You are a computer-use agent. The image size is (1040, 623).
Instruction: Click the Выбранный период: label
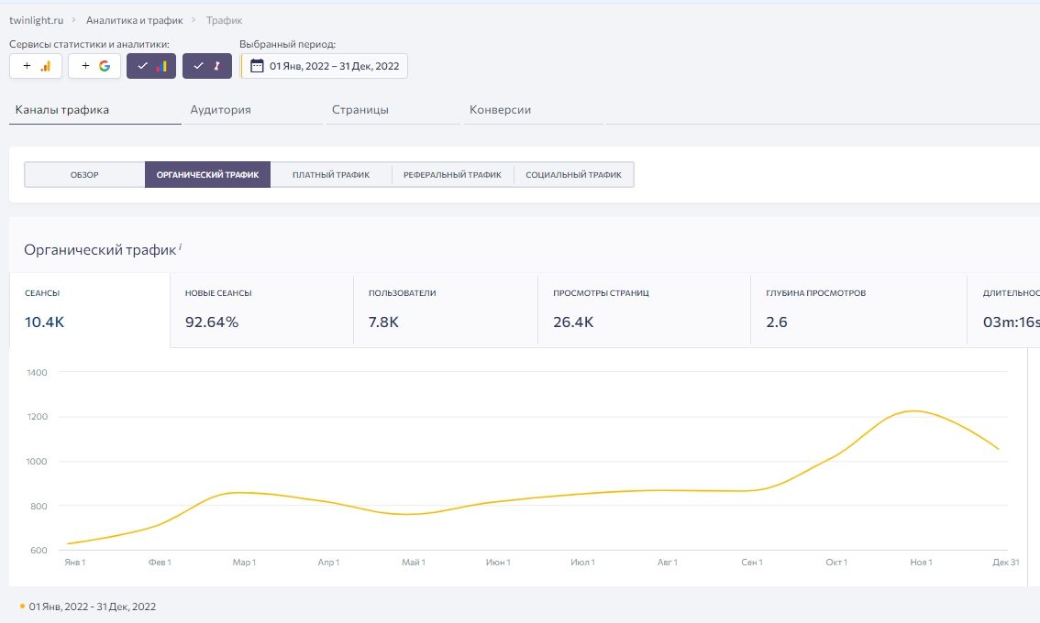(x=287, y=44)
